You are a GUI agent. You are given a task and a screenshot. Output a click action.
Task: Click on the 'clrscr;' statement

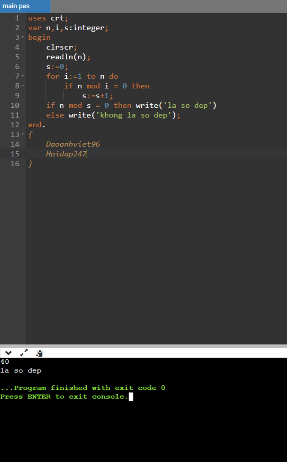(x=61, y=47)
